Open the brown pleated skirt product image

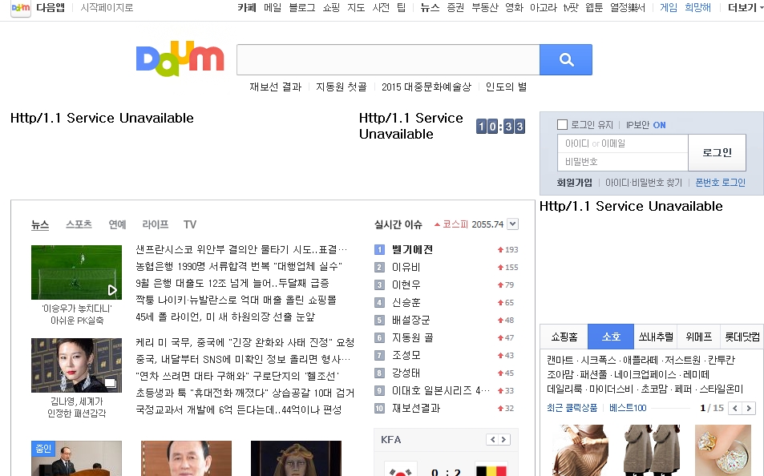pos(580,450)
